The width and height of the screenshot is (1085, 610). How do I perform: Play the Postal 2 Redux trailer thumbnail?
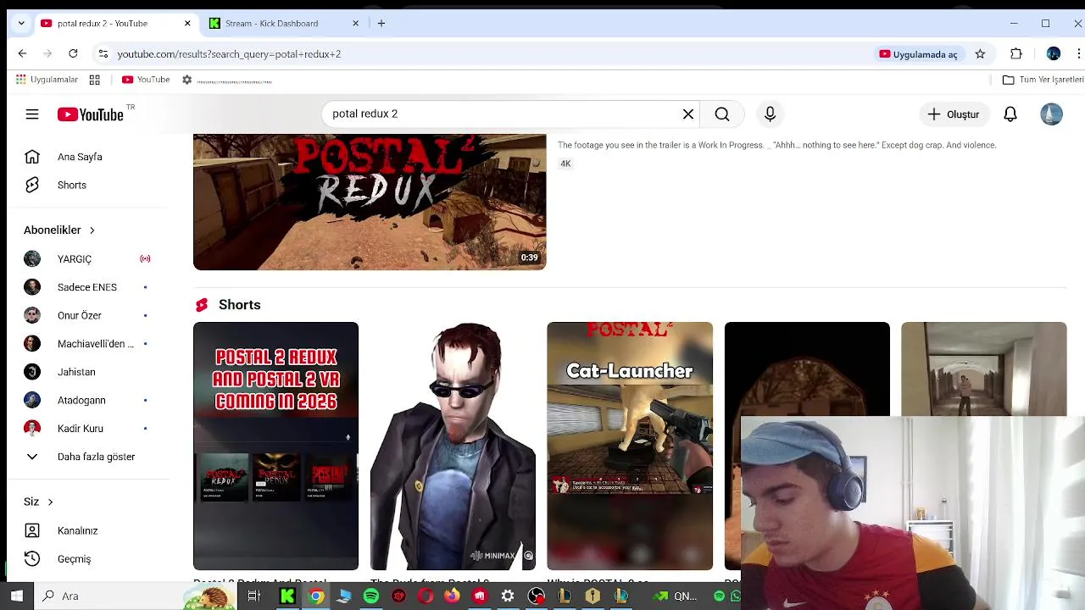[370, 202]
